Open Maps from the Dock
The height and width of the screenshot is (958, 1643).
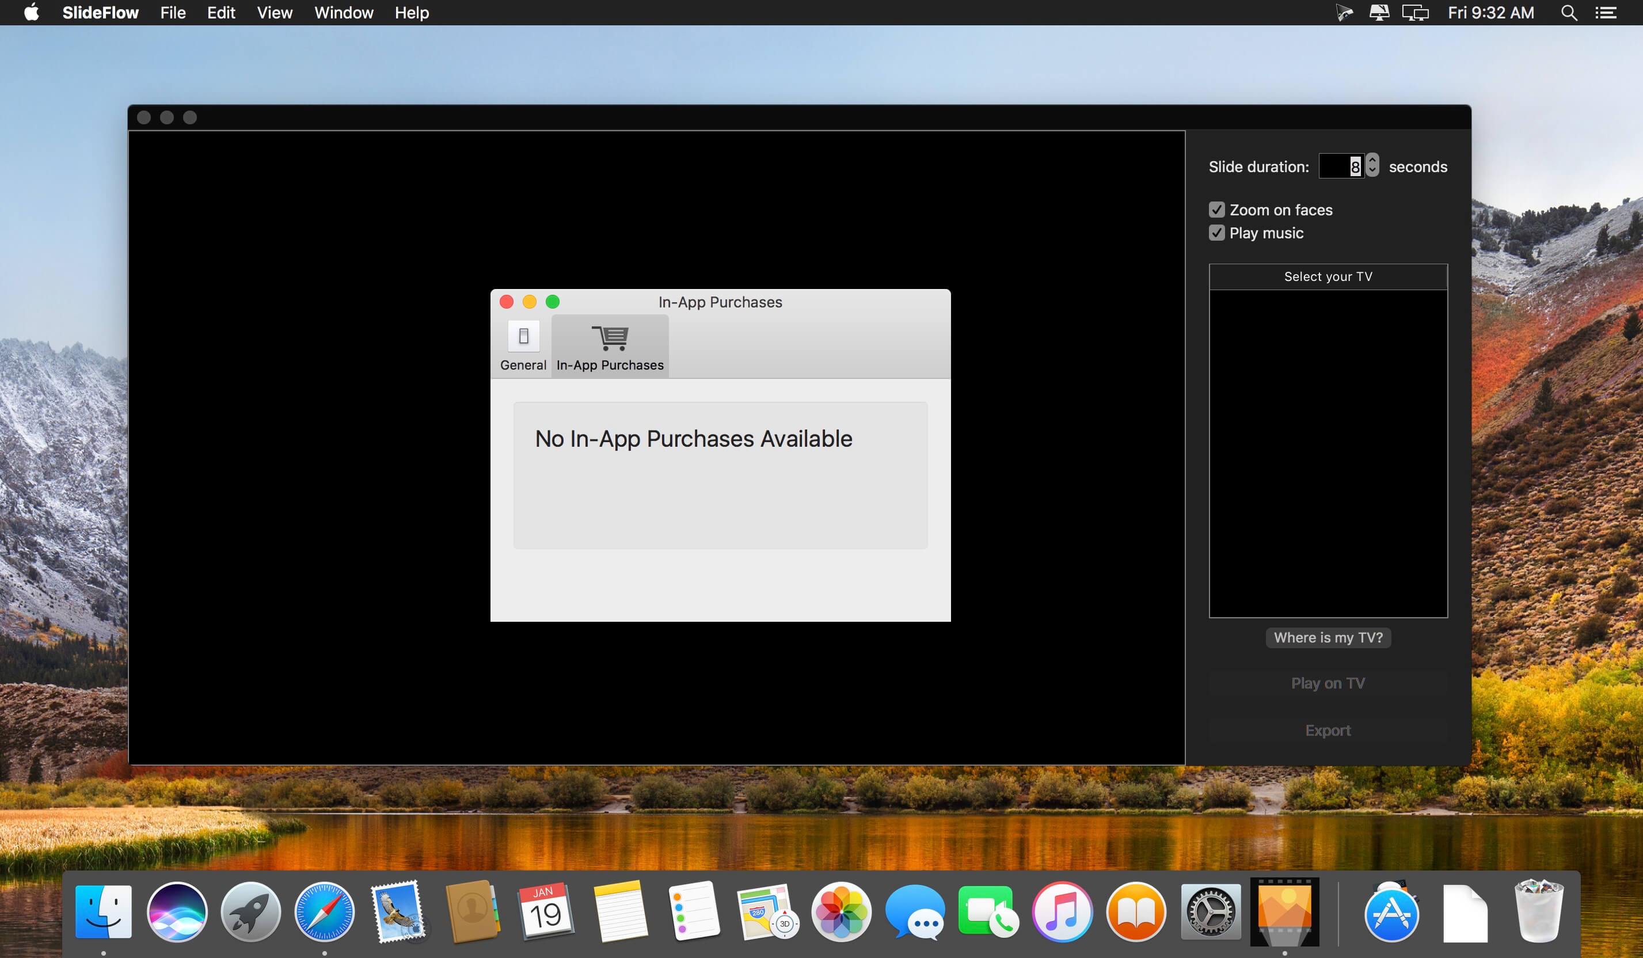tap(767, 912)
